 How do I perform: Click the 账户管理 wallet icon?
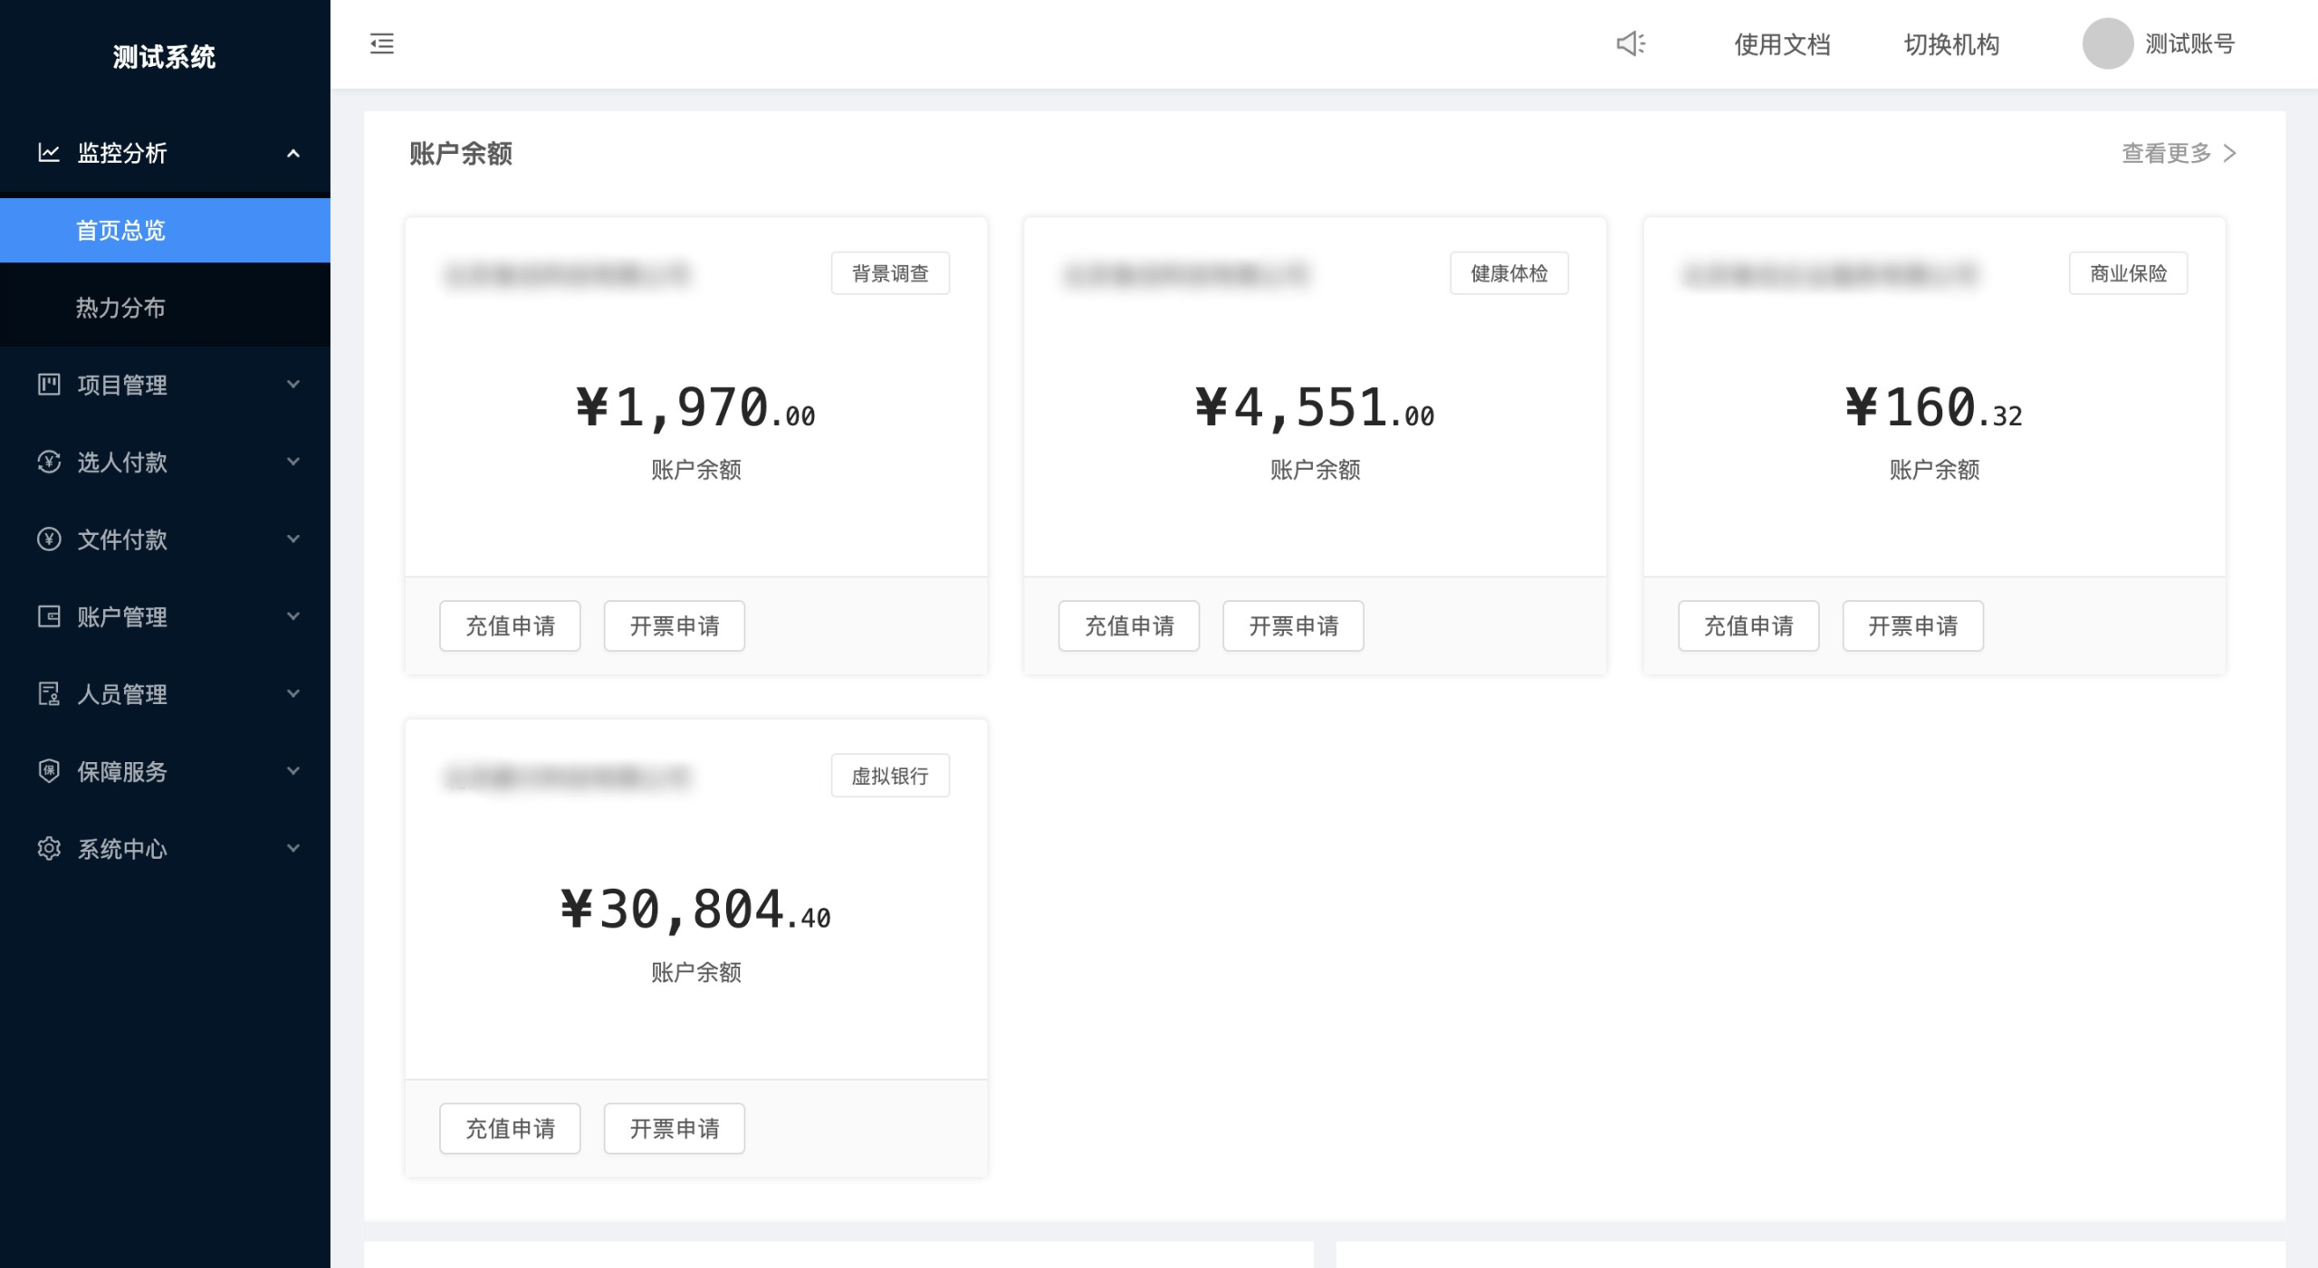49,616
